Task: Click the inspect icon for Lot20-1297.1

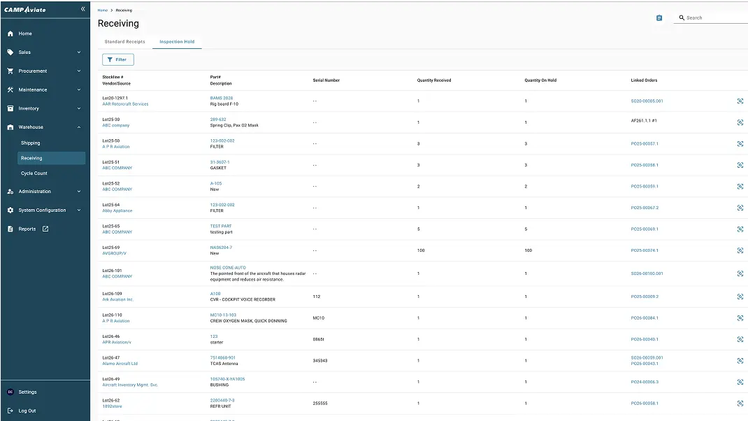Action: (x=740, y=101)
